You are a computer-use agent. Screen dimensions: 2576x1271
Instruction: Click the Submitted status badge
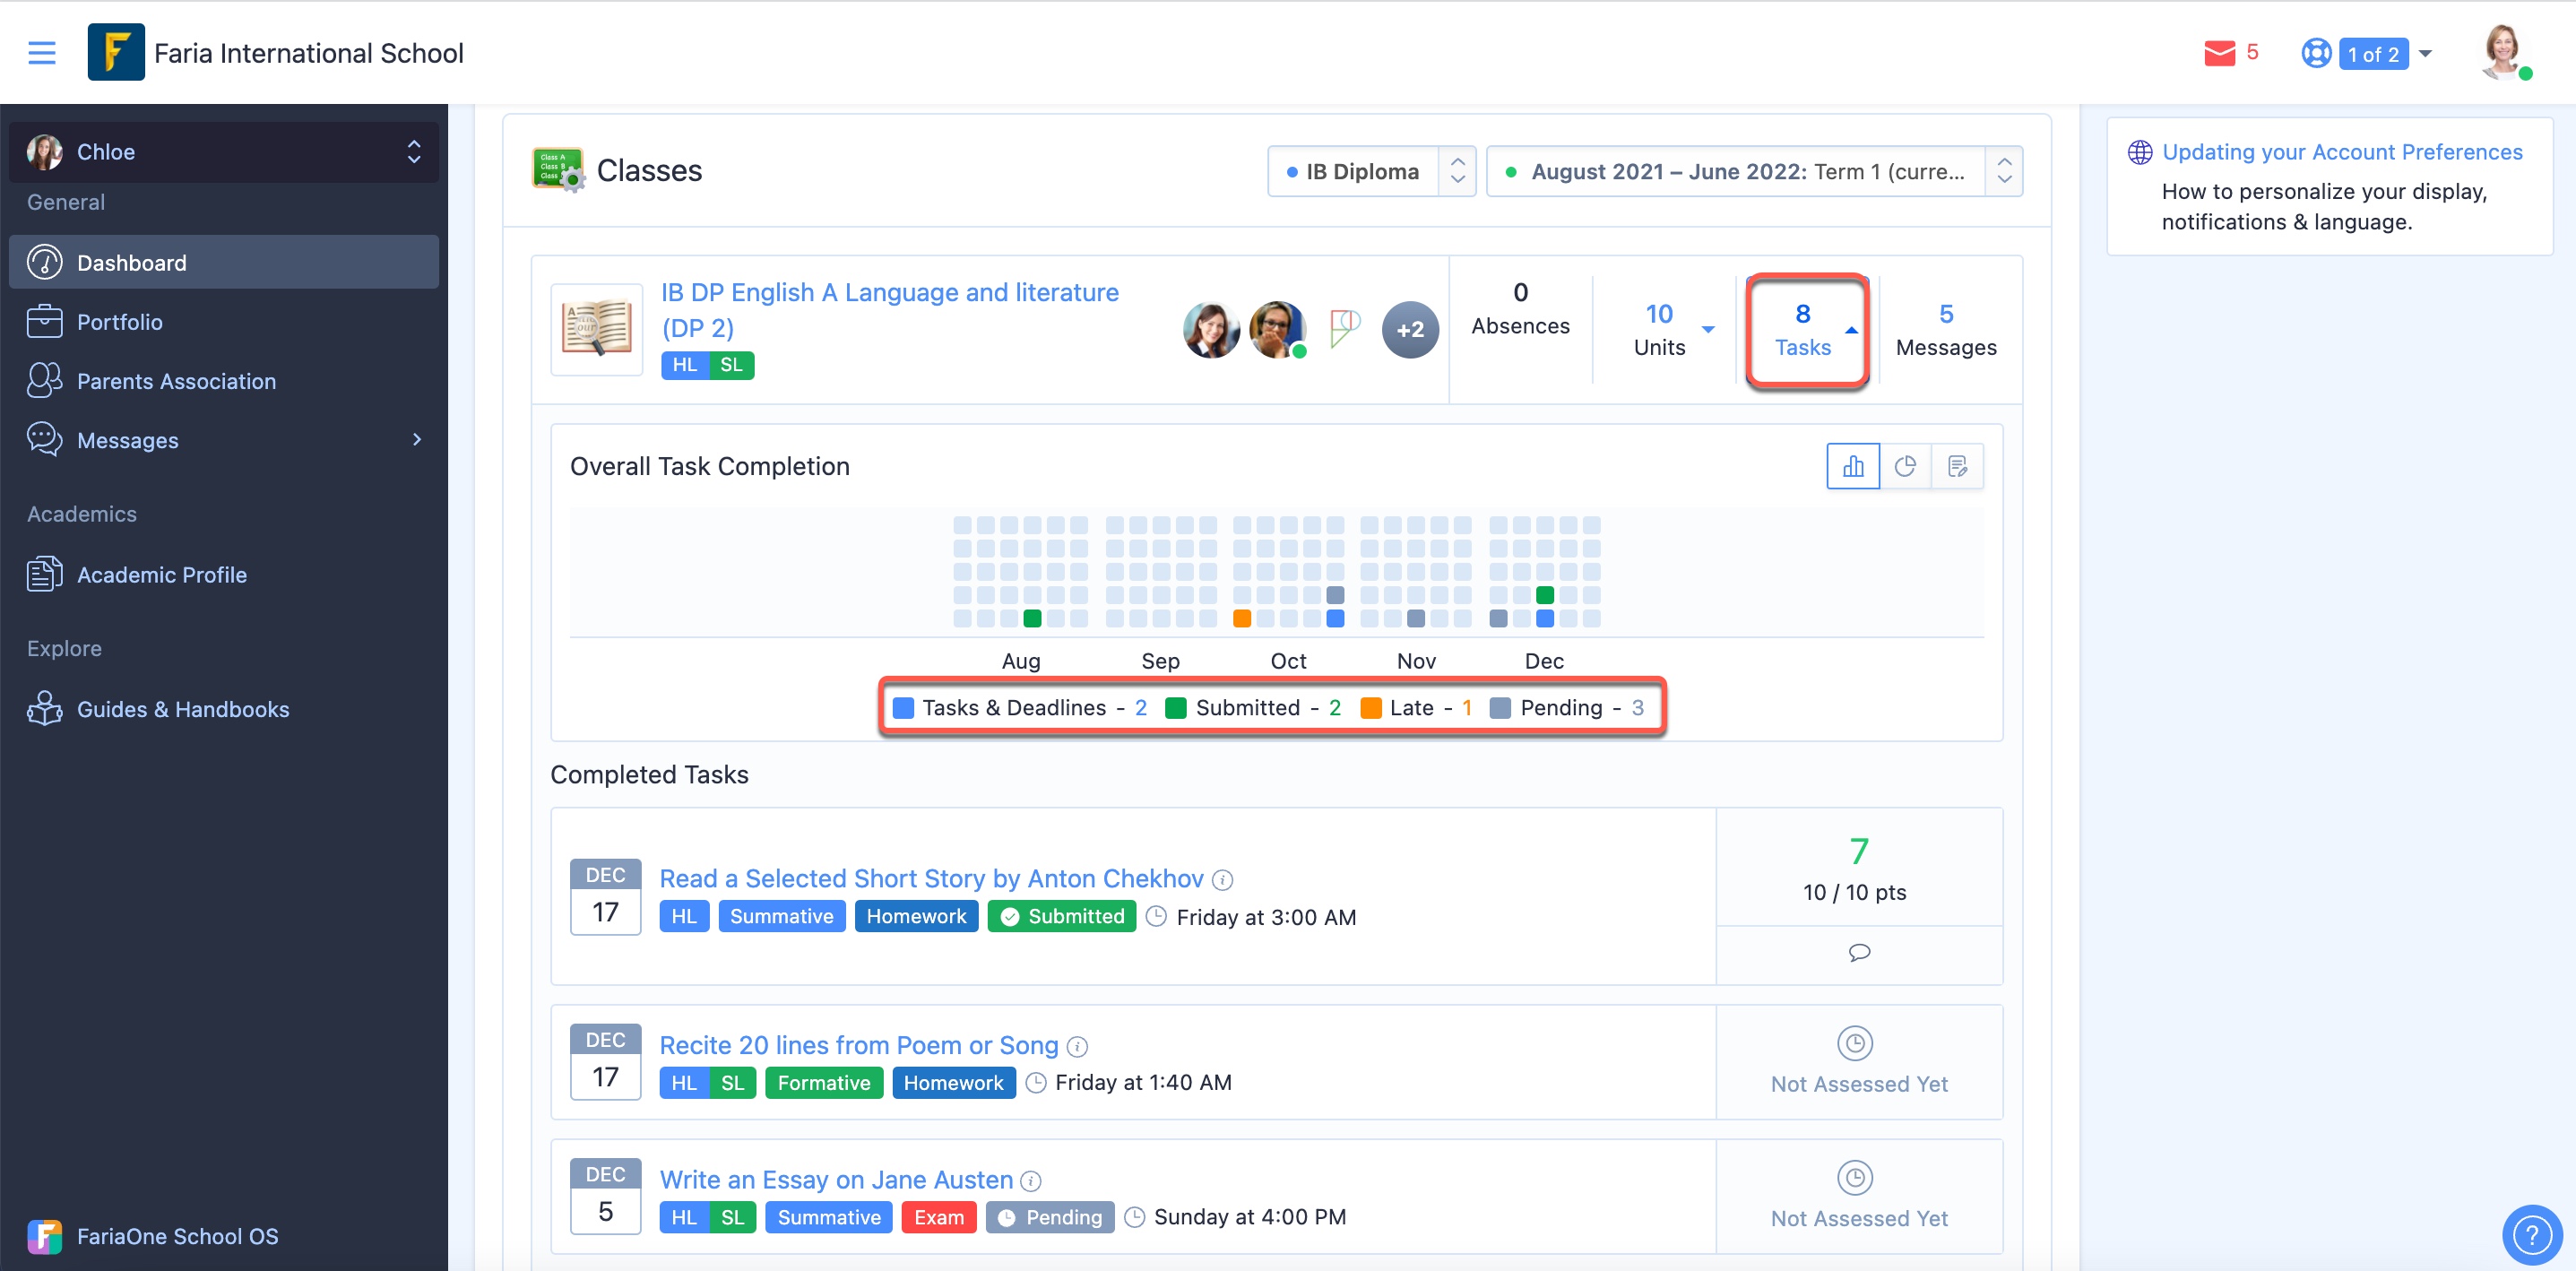pyautogui.click(x=1061, y=917)
